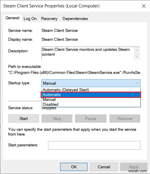
Task: Click the greyed Stop button
Action: pyautogui.click(x=57, y=118)
